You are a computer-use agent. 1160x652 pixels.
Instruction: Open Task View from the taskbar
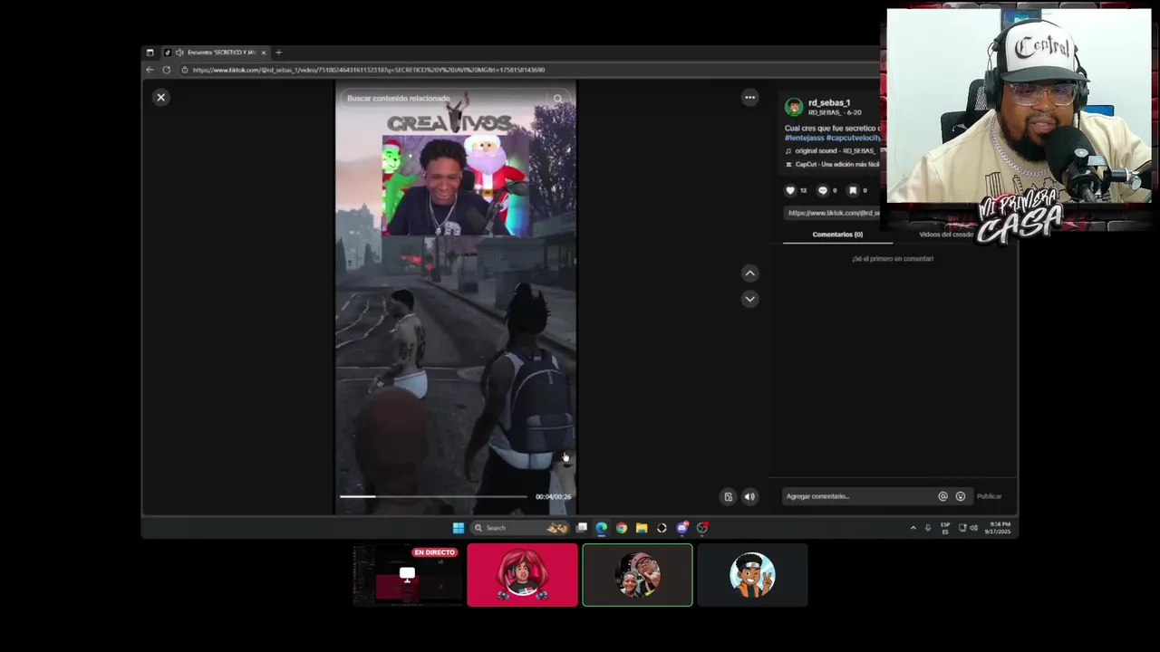point(582,528)
